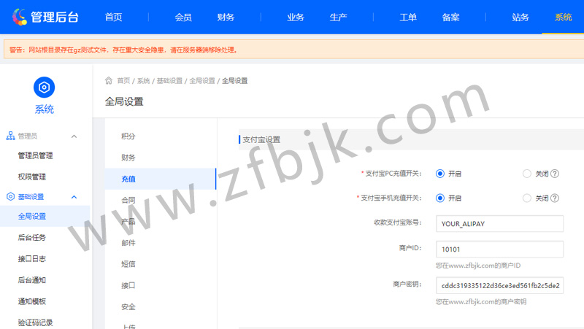Open 备案 in top navigation

[450, 17]
